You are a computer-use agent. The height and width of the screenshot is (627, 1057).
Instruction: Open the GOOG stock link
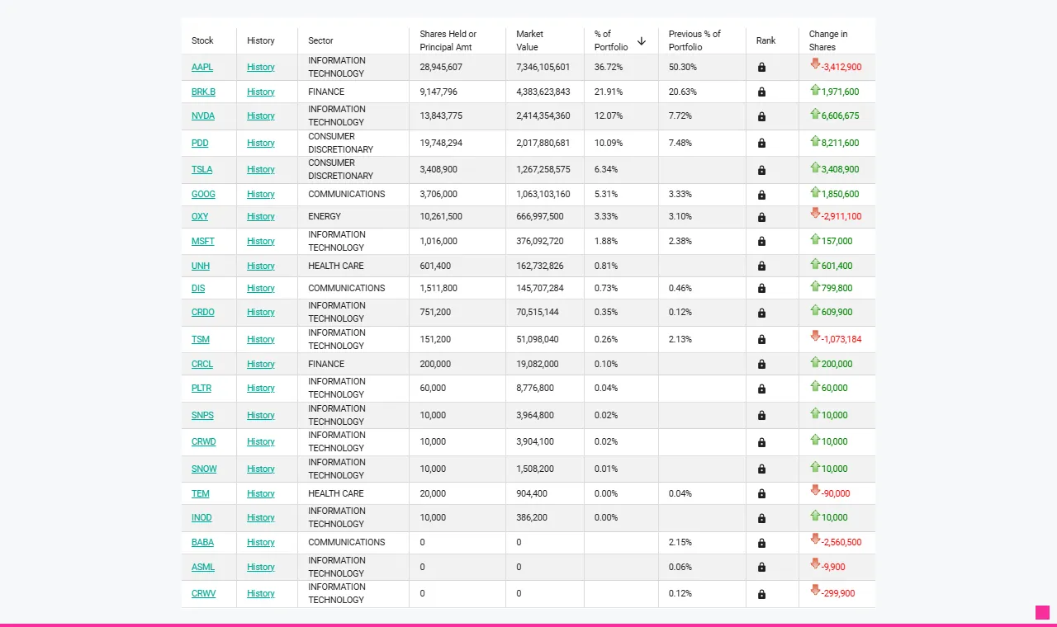[203, 195]
